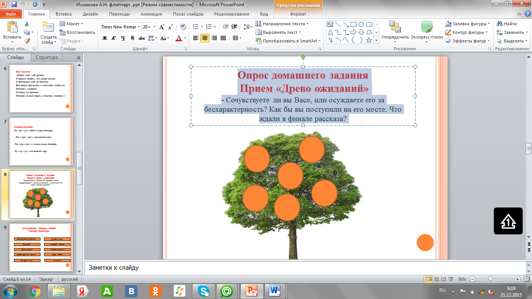Image resolution: width=532 pixels, height=299 pixels.
Task: Toggle Italic (К) formatting
Action: tap(114, 38)
